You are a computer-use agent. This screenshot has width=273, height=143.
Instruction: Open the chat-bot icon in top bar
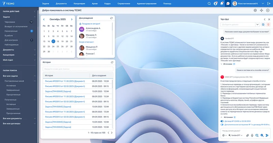click(x=228, y=3)
